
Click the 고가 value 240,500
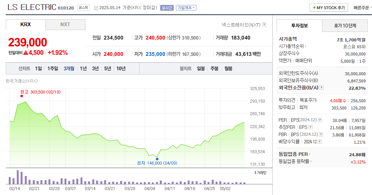click(x=155, y=38)
